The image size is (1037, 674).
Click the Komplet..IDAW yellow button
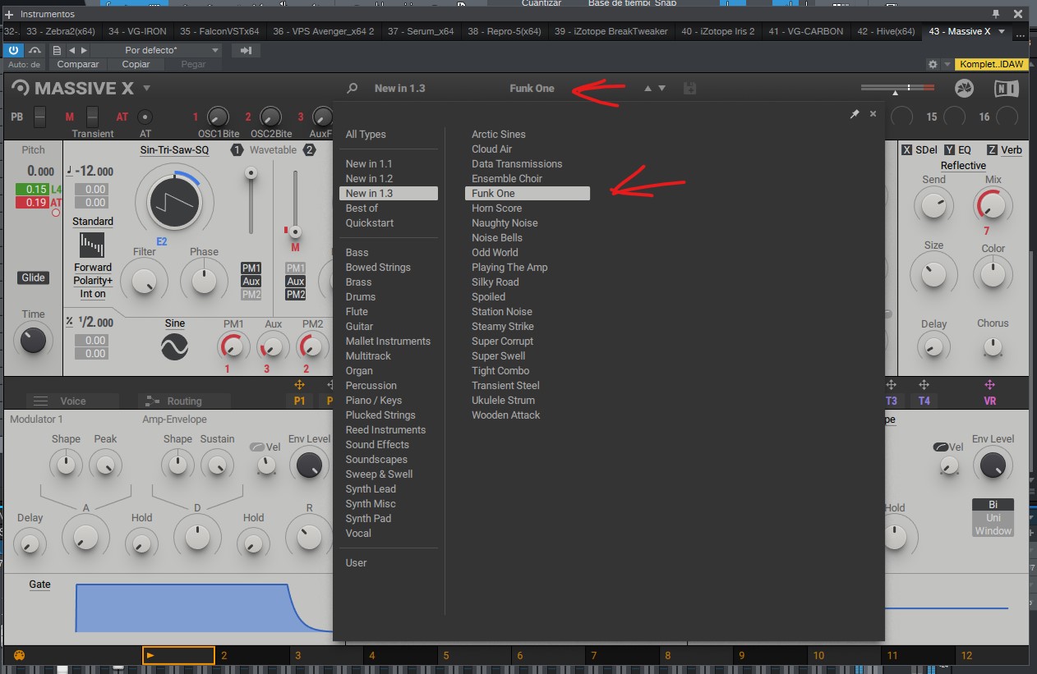click(990, 64)
